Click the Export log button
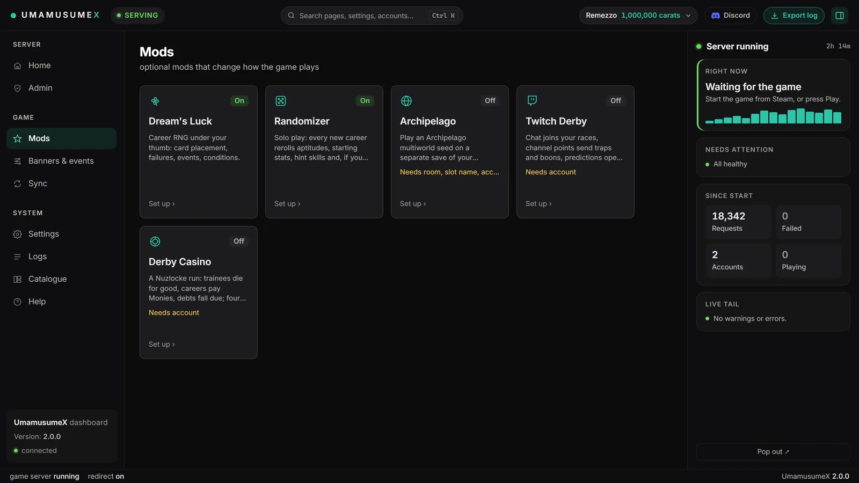This screenshot has height=483, width=859. 794,16
